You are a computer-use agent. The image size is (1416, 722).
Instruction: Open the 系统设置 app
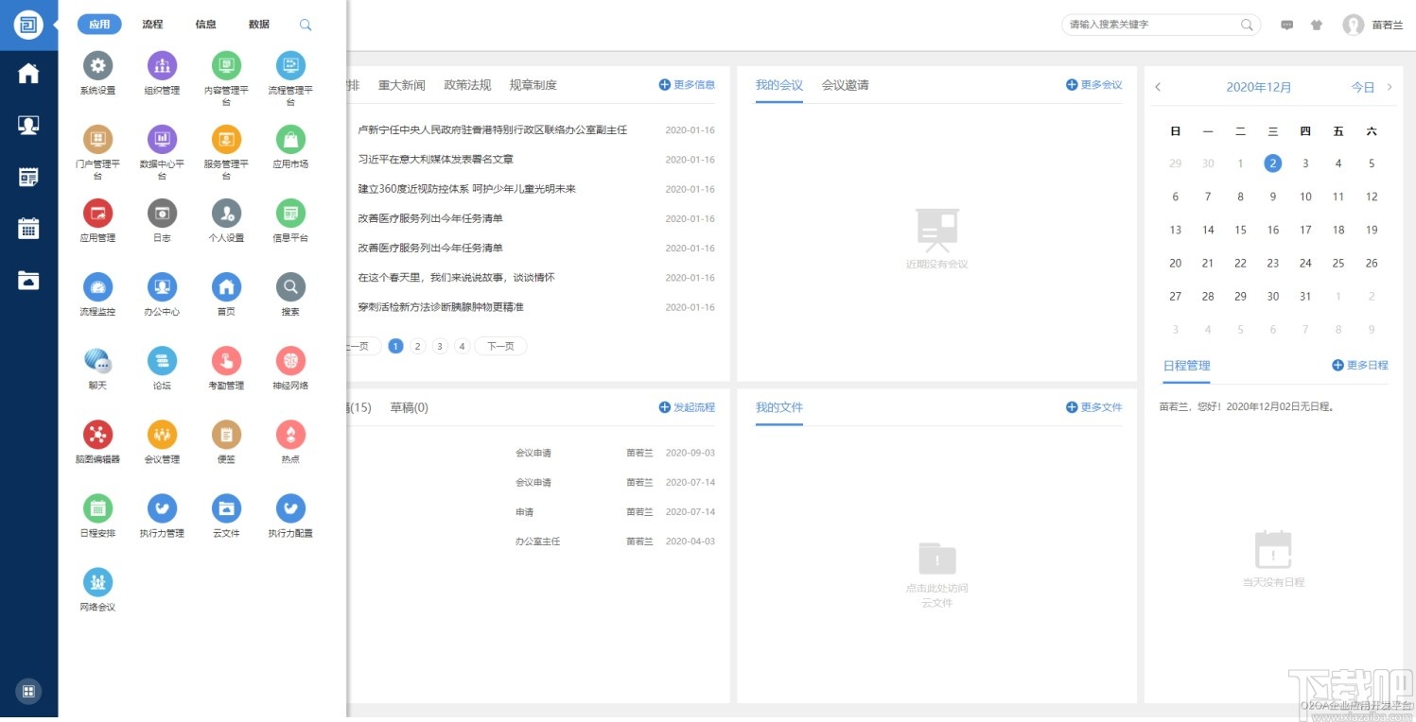pos(97,74)
